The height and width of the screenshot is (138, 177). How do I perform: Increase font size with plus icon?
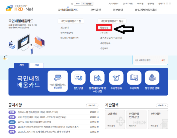tap(167, 4)
